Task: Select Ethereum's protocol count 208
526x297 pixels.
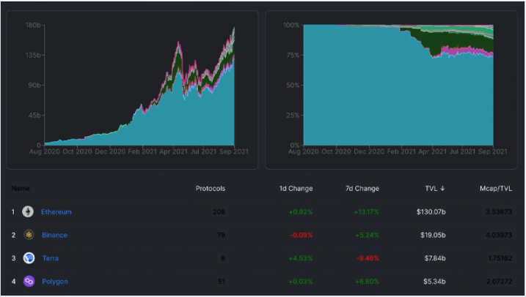Action: pos(219,211)
